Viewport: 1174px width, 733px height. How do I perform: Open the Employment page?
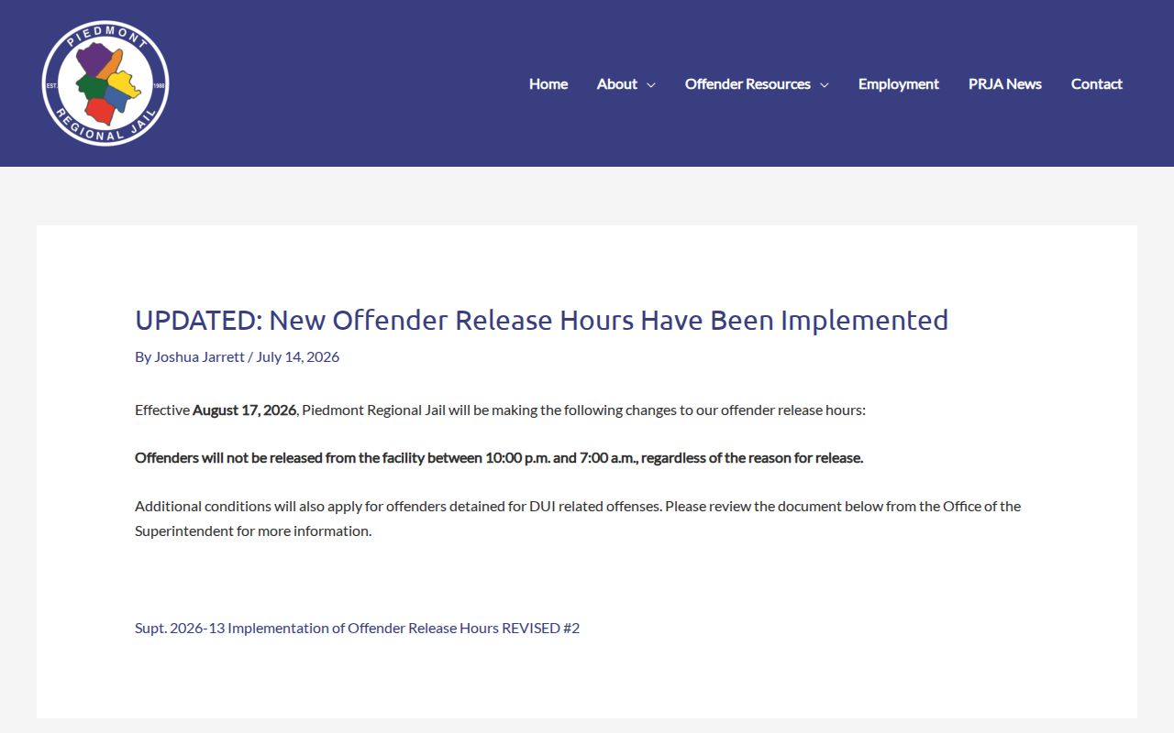tap(899, 83)
